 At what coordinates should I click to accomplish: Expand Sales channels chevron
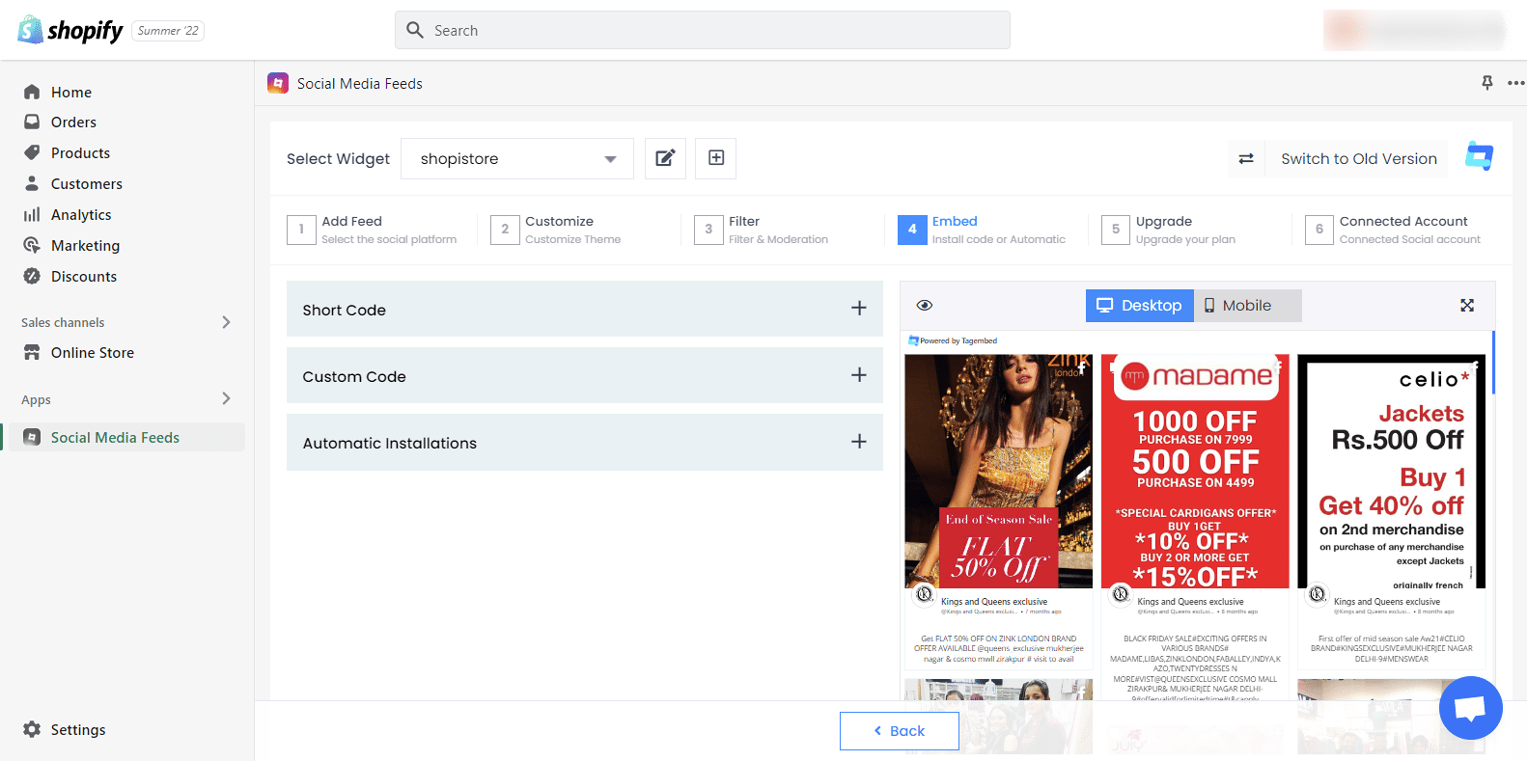point(226,322)
